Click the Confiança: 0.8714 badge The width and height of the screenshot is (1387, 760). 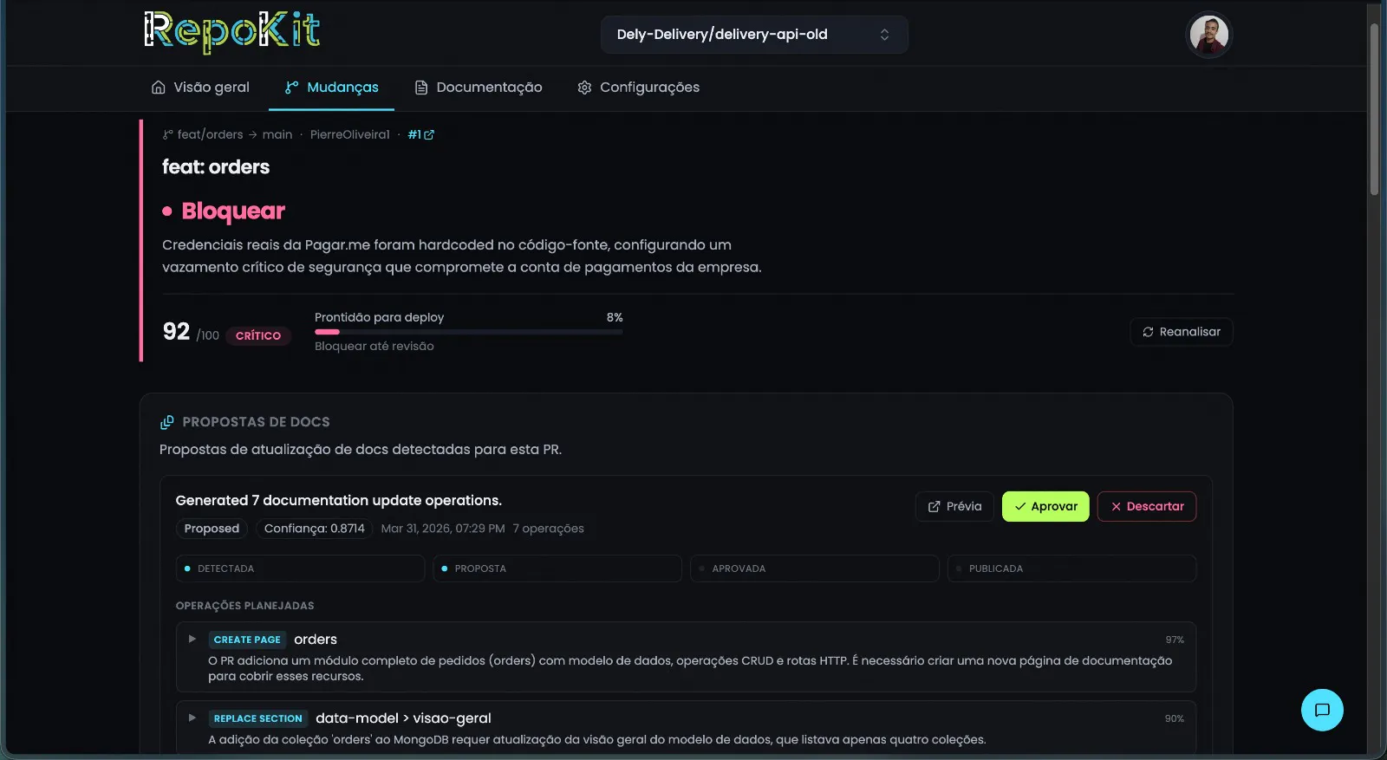pos(314,529)
